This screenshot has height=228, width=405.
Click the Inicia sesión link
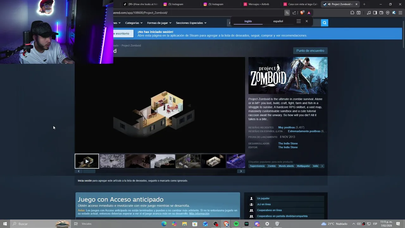85,180
